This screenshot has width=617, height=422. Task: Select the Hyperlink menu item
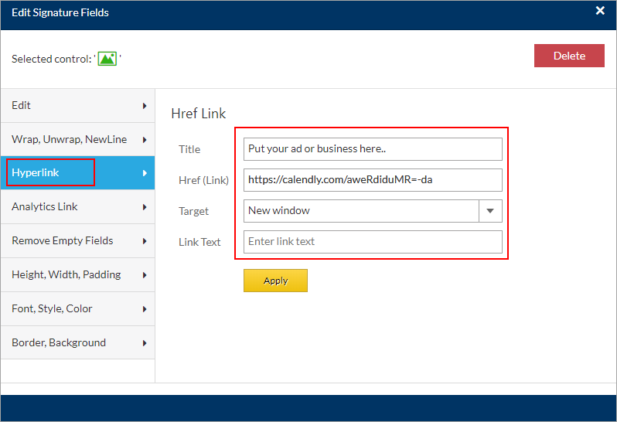[x=77, y=173]
